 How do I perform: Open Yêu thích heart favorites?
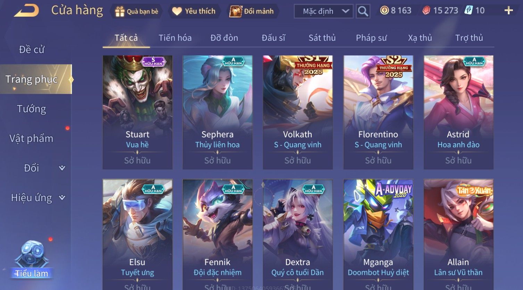pyautogui.click(x=177, y=11)
